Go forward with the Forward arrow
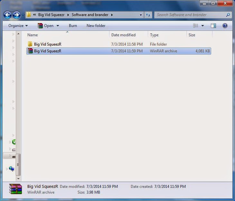Viewport: 235px width, 201px height. coord(16,15)
